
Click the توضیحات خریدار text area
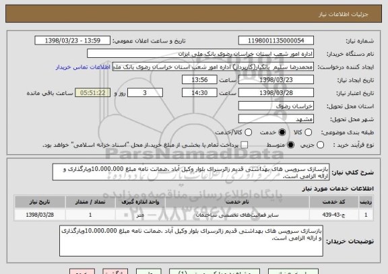(191, 241)
